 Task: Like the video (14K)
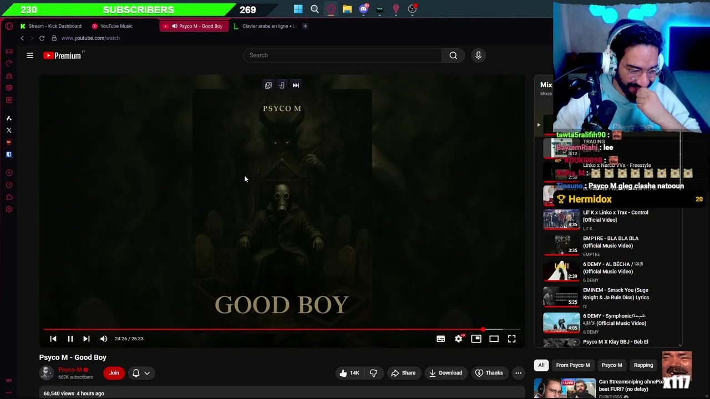[x=349, y=373]
